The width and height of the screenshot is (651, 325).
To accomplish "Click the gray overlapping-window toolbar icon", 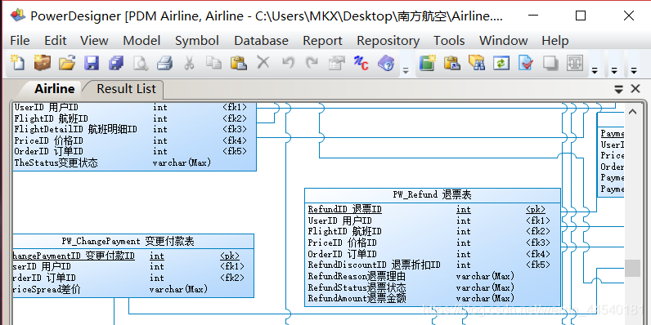I will click(x=550, y=63).
